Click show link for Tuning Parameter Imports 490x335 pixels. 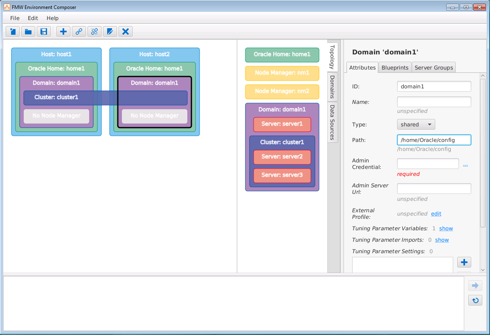point(442,240)
